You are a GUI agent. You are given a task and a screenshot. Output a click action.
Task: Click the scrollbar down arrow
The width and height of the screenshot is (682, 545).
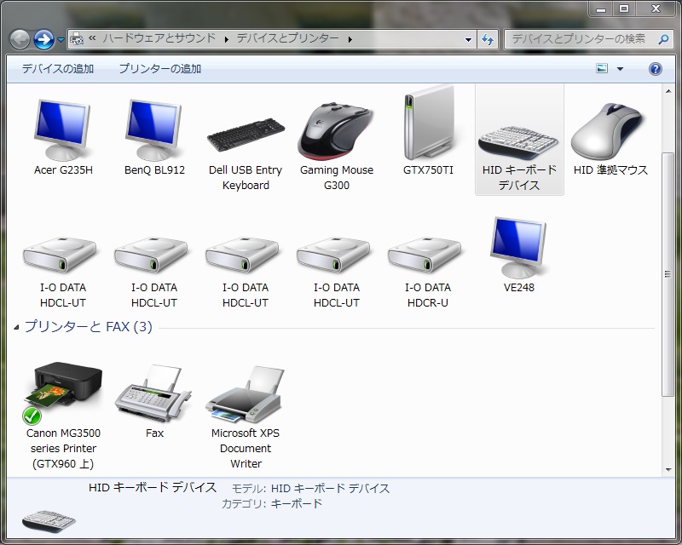(668, 470)
